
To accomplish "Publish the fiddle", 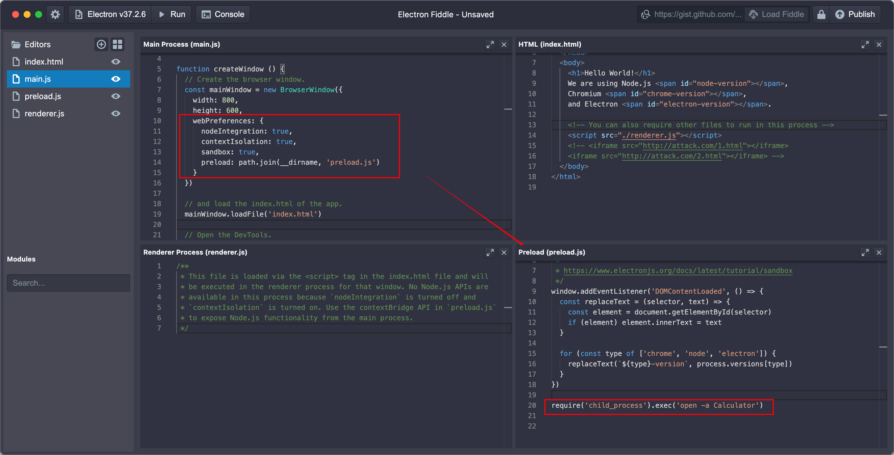I will click(x=855, y=14).
